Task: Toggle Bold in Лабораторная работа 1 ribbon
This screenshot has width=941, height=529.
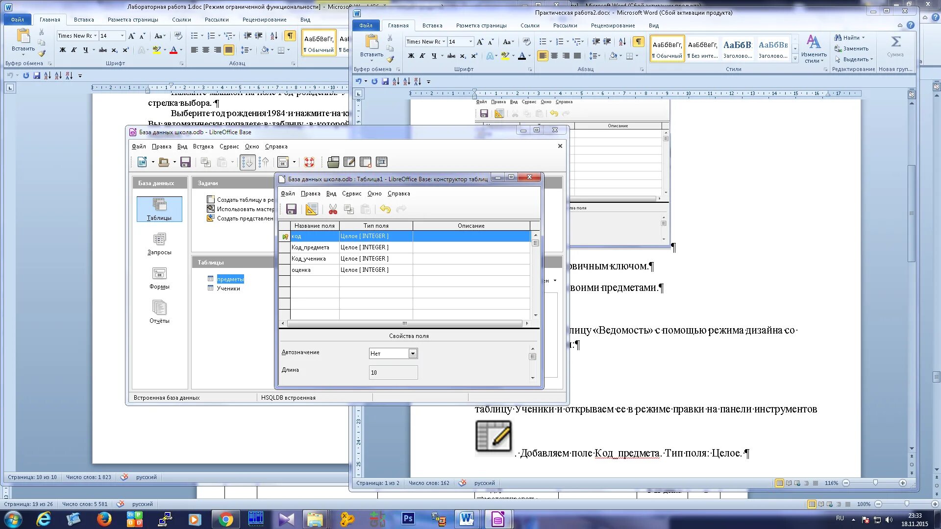Action: point(63,50)
